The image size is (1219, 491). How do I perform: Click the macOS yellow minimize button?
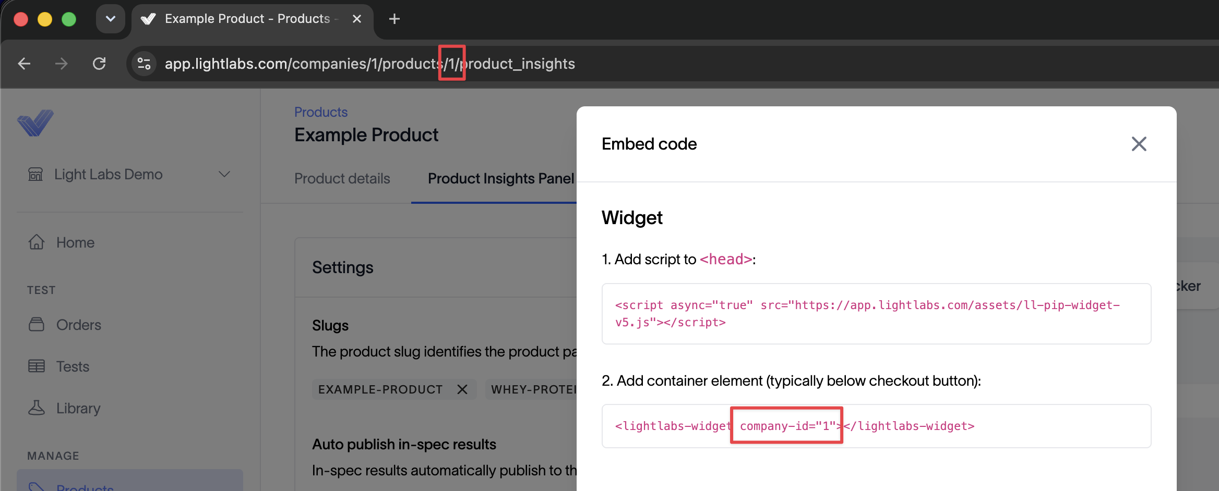click(45, 19)
